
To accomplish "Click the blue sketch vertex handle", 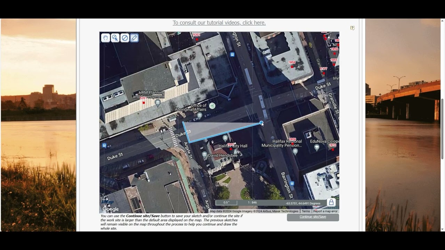I will (x=261, y=123).
